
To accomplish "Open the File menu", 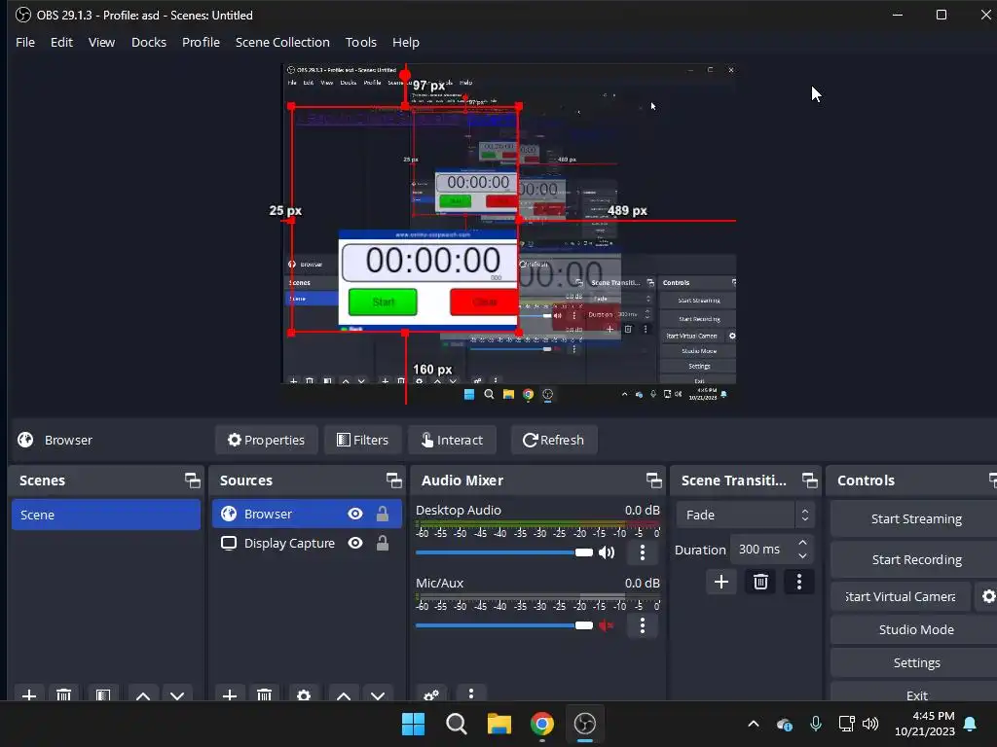I will coord(24,42).
